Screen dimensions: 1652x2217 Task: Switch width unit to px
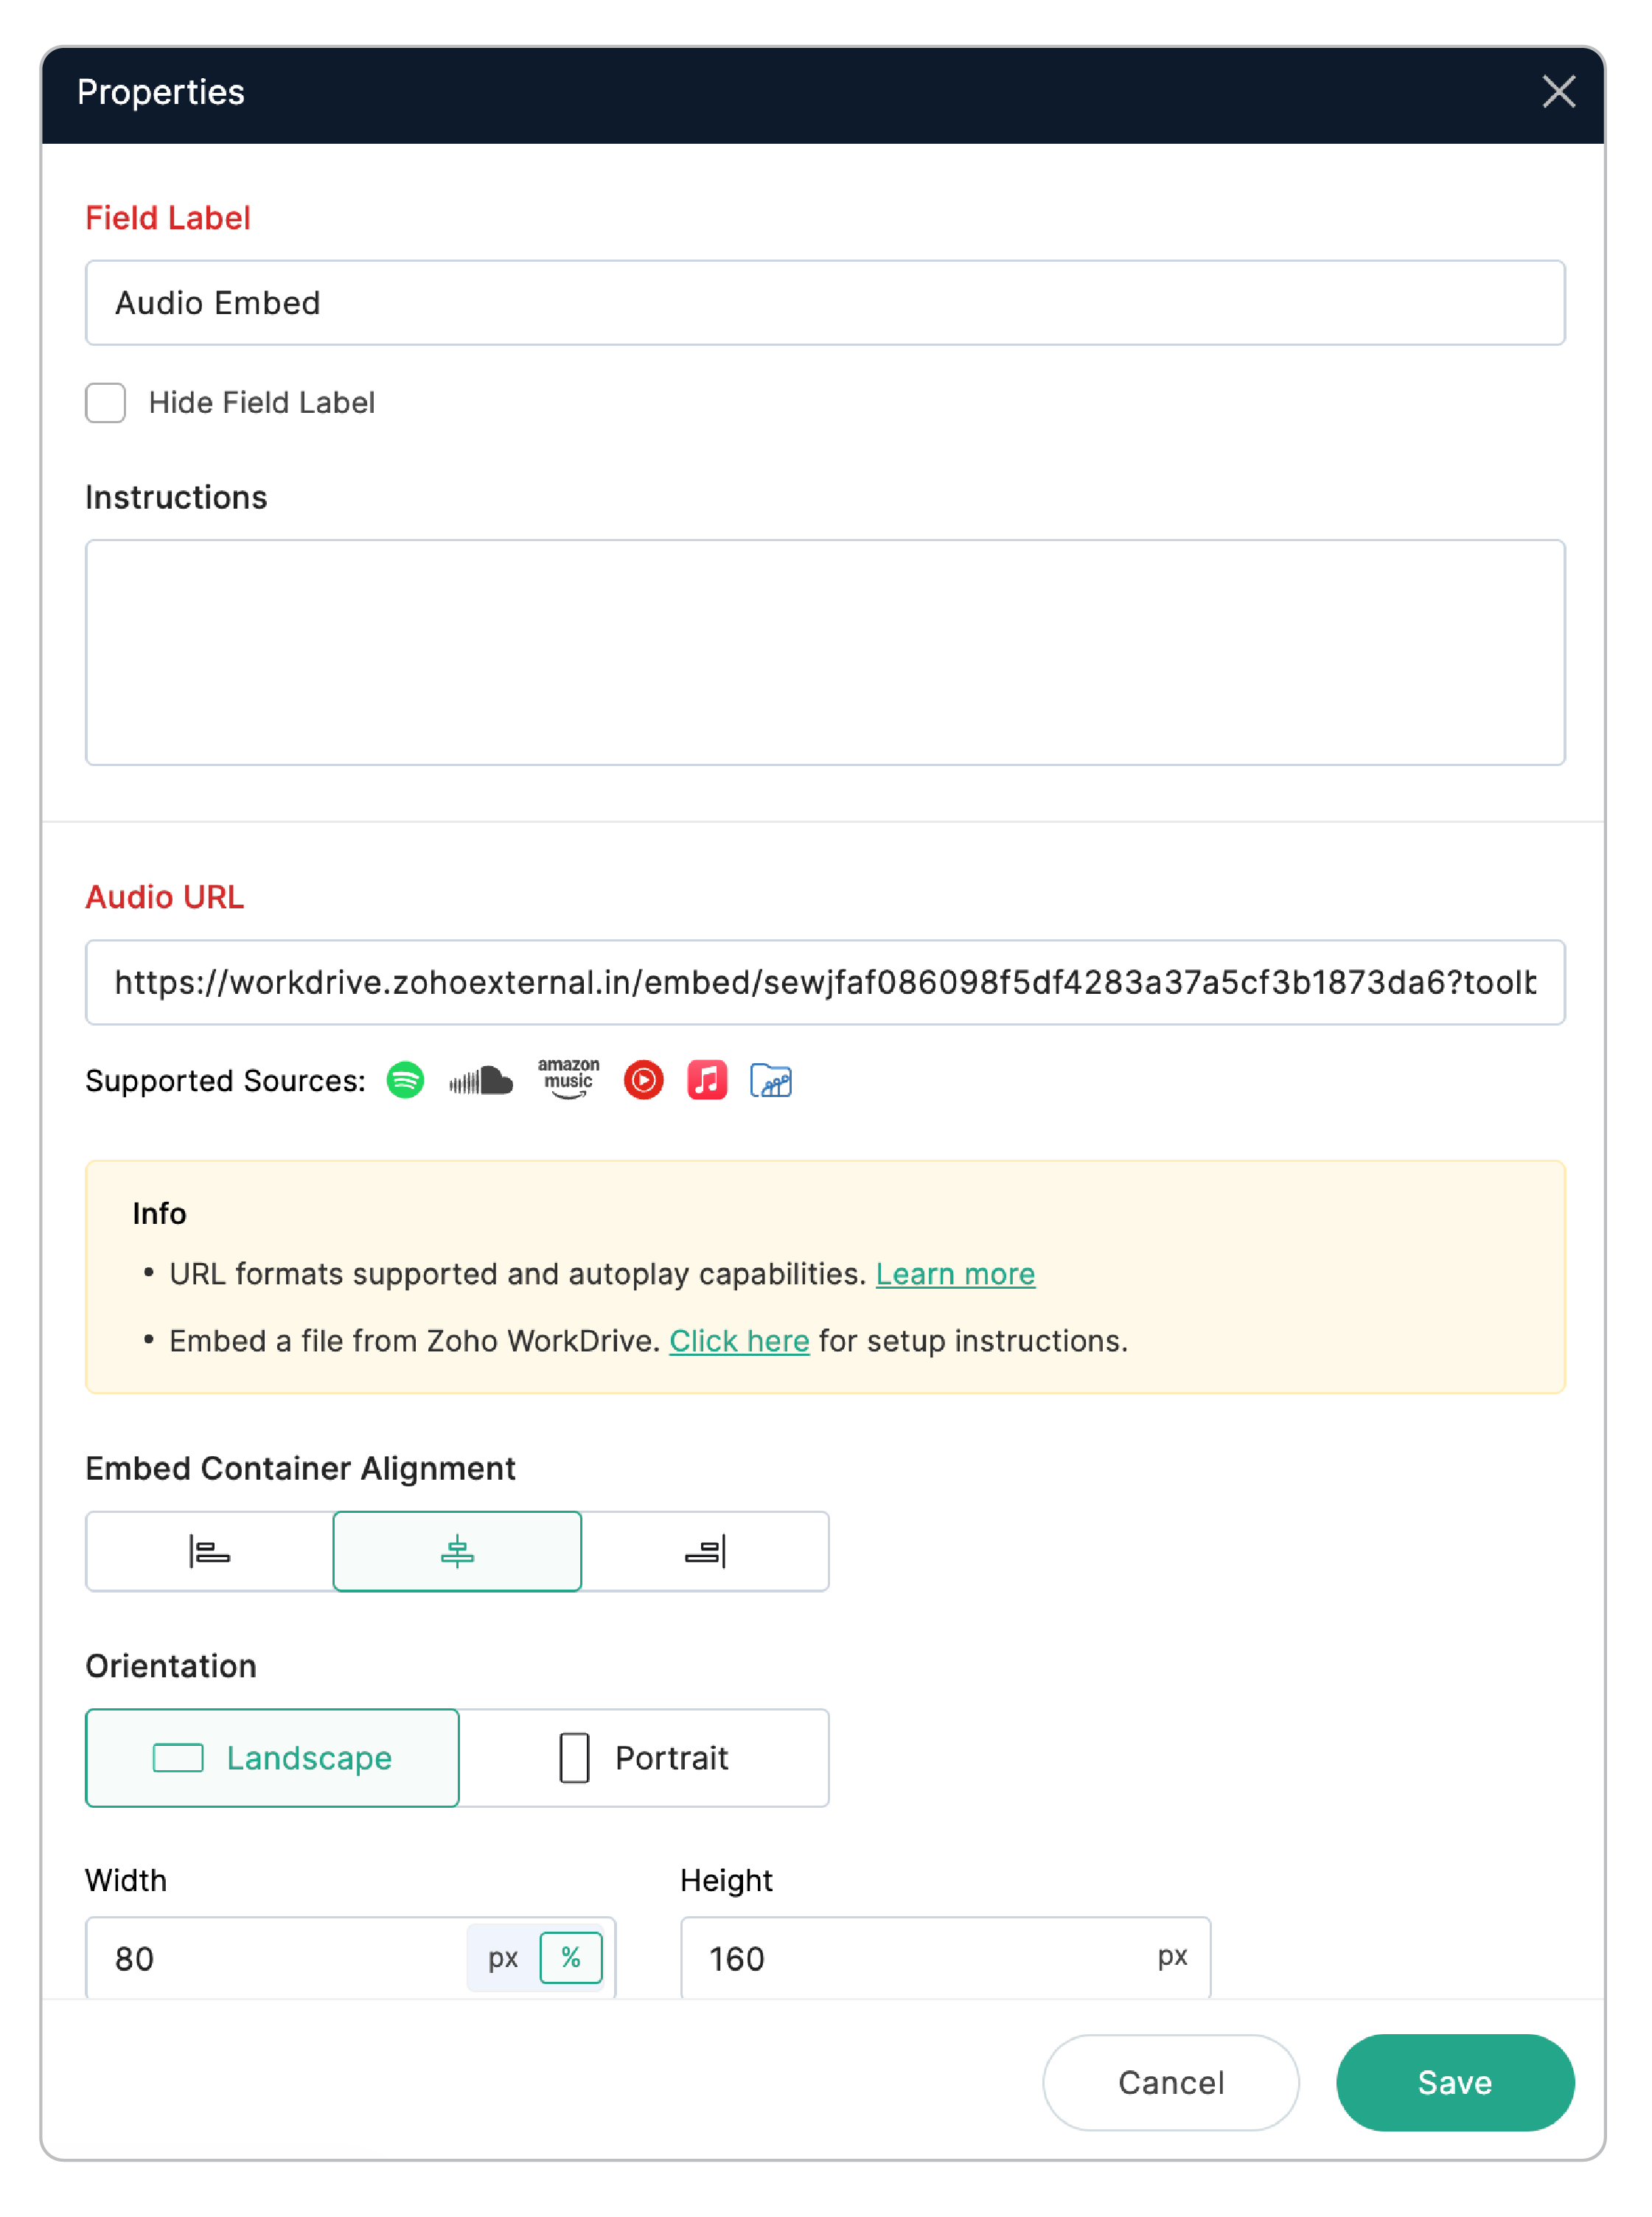coord(503,1957)
